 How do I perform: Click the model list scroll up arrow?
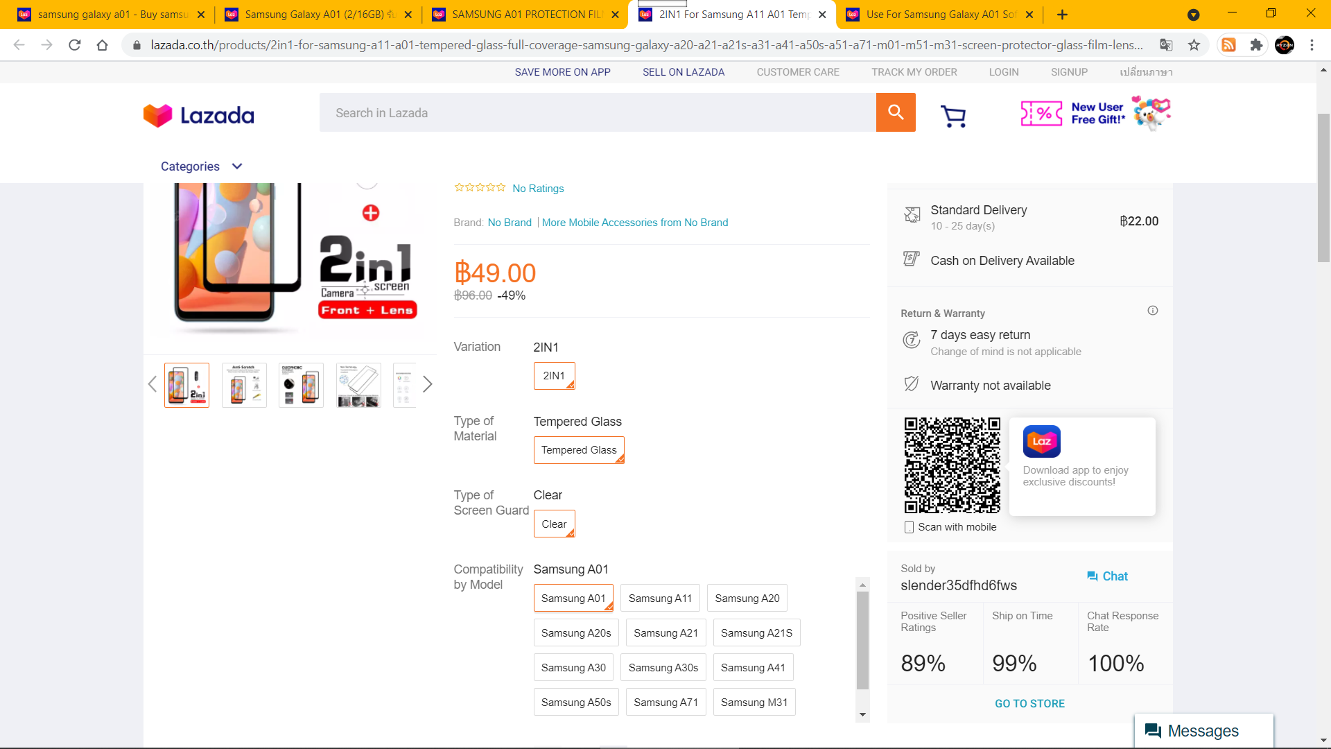[x=862, y=585]
